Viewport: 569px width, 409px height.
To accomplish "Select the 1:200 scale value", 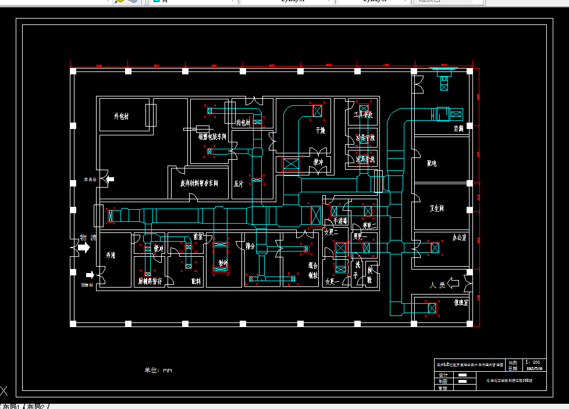I will tap(533, 363).
